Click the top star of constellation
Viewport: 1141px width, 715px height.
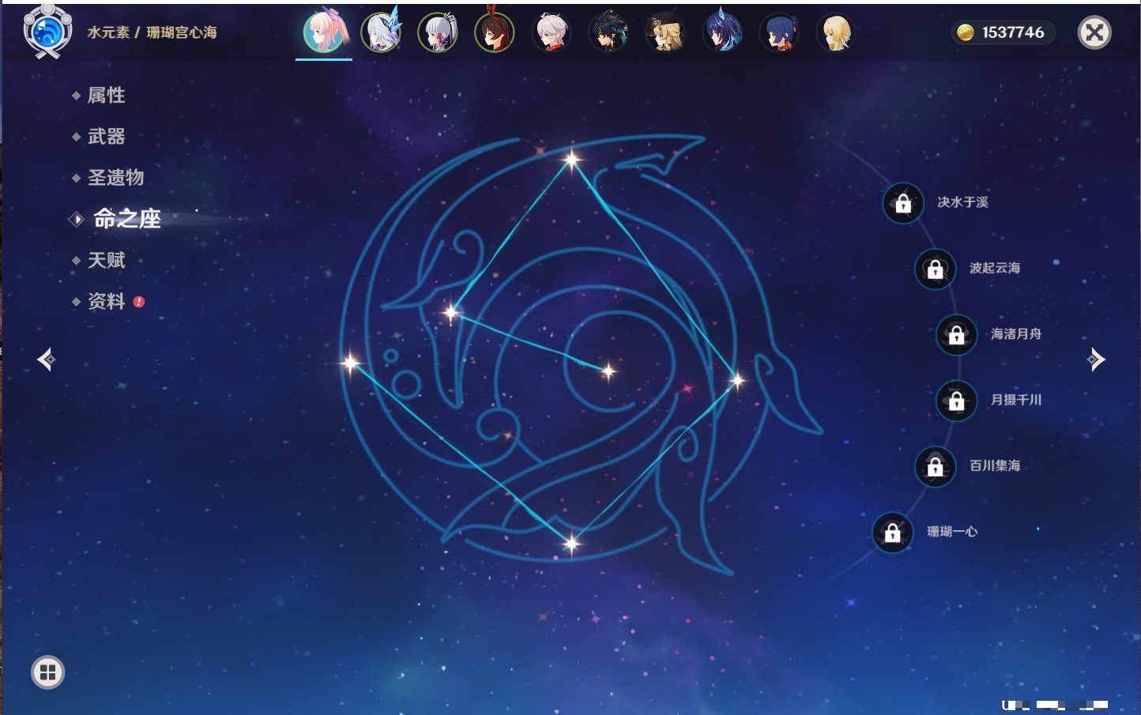571,160
